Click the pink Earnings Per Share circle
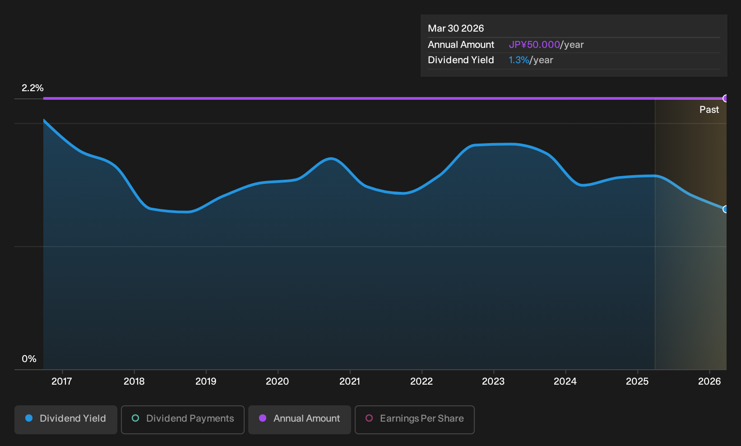 coord(369,418)
